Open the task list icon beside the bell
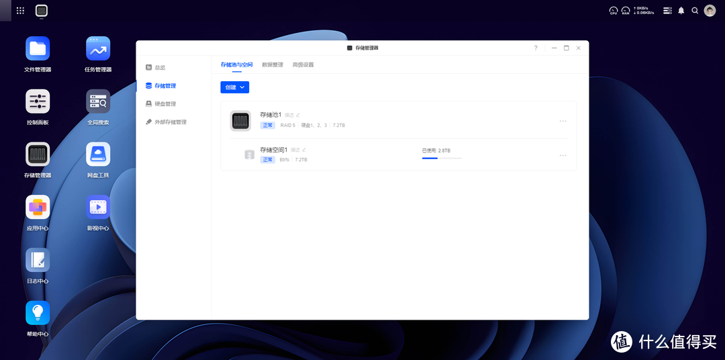Image resolution: width=725 pixels, height=360 pixels. click(x=667, y=10)
